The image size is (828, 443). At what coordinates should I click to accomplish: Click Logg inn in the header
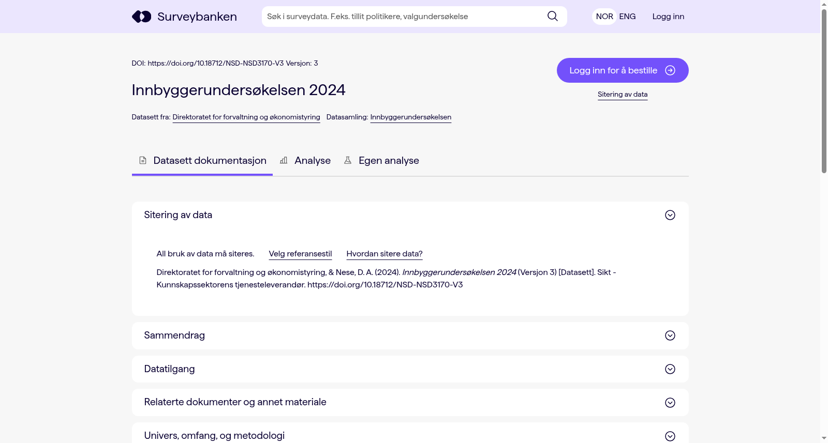668,17
